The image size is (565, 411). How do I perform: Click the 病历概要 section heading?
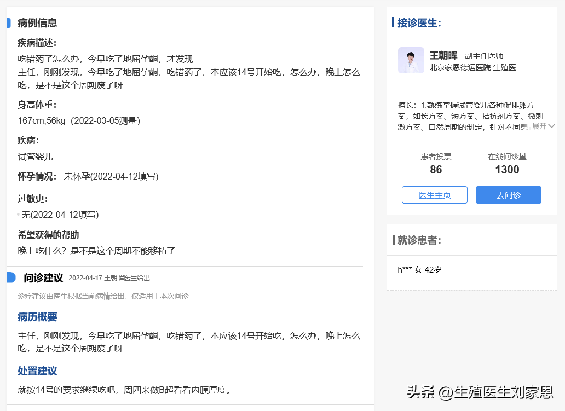tap(37, 317)
